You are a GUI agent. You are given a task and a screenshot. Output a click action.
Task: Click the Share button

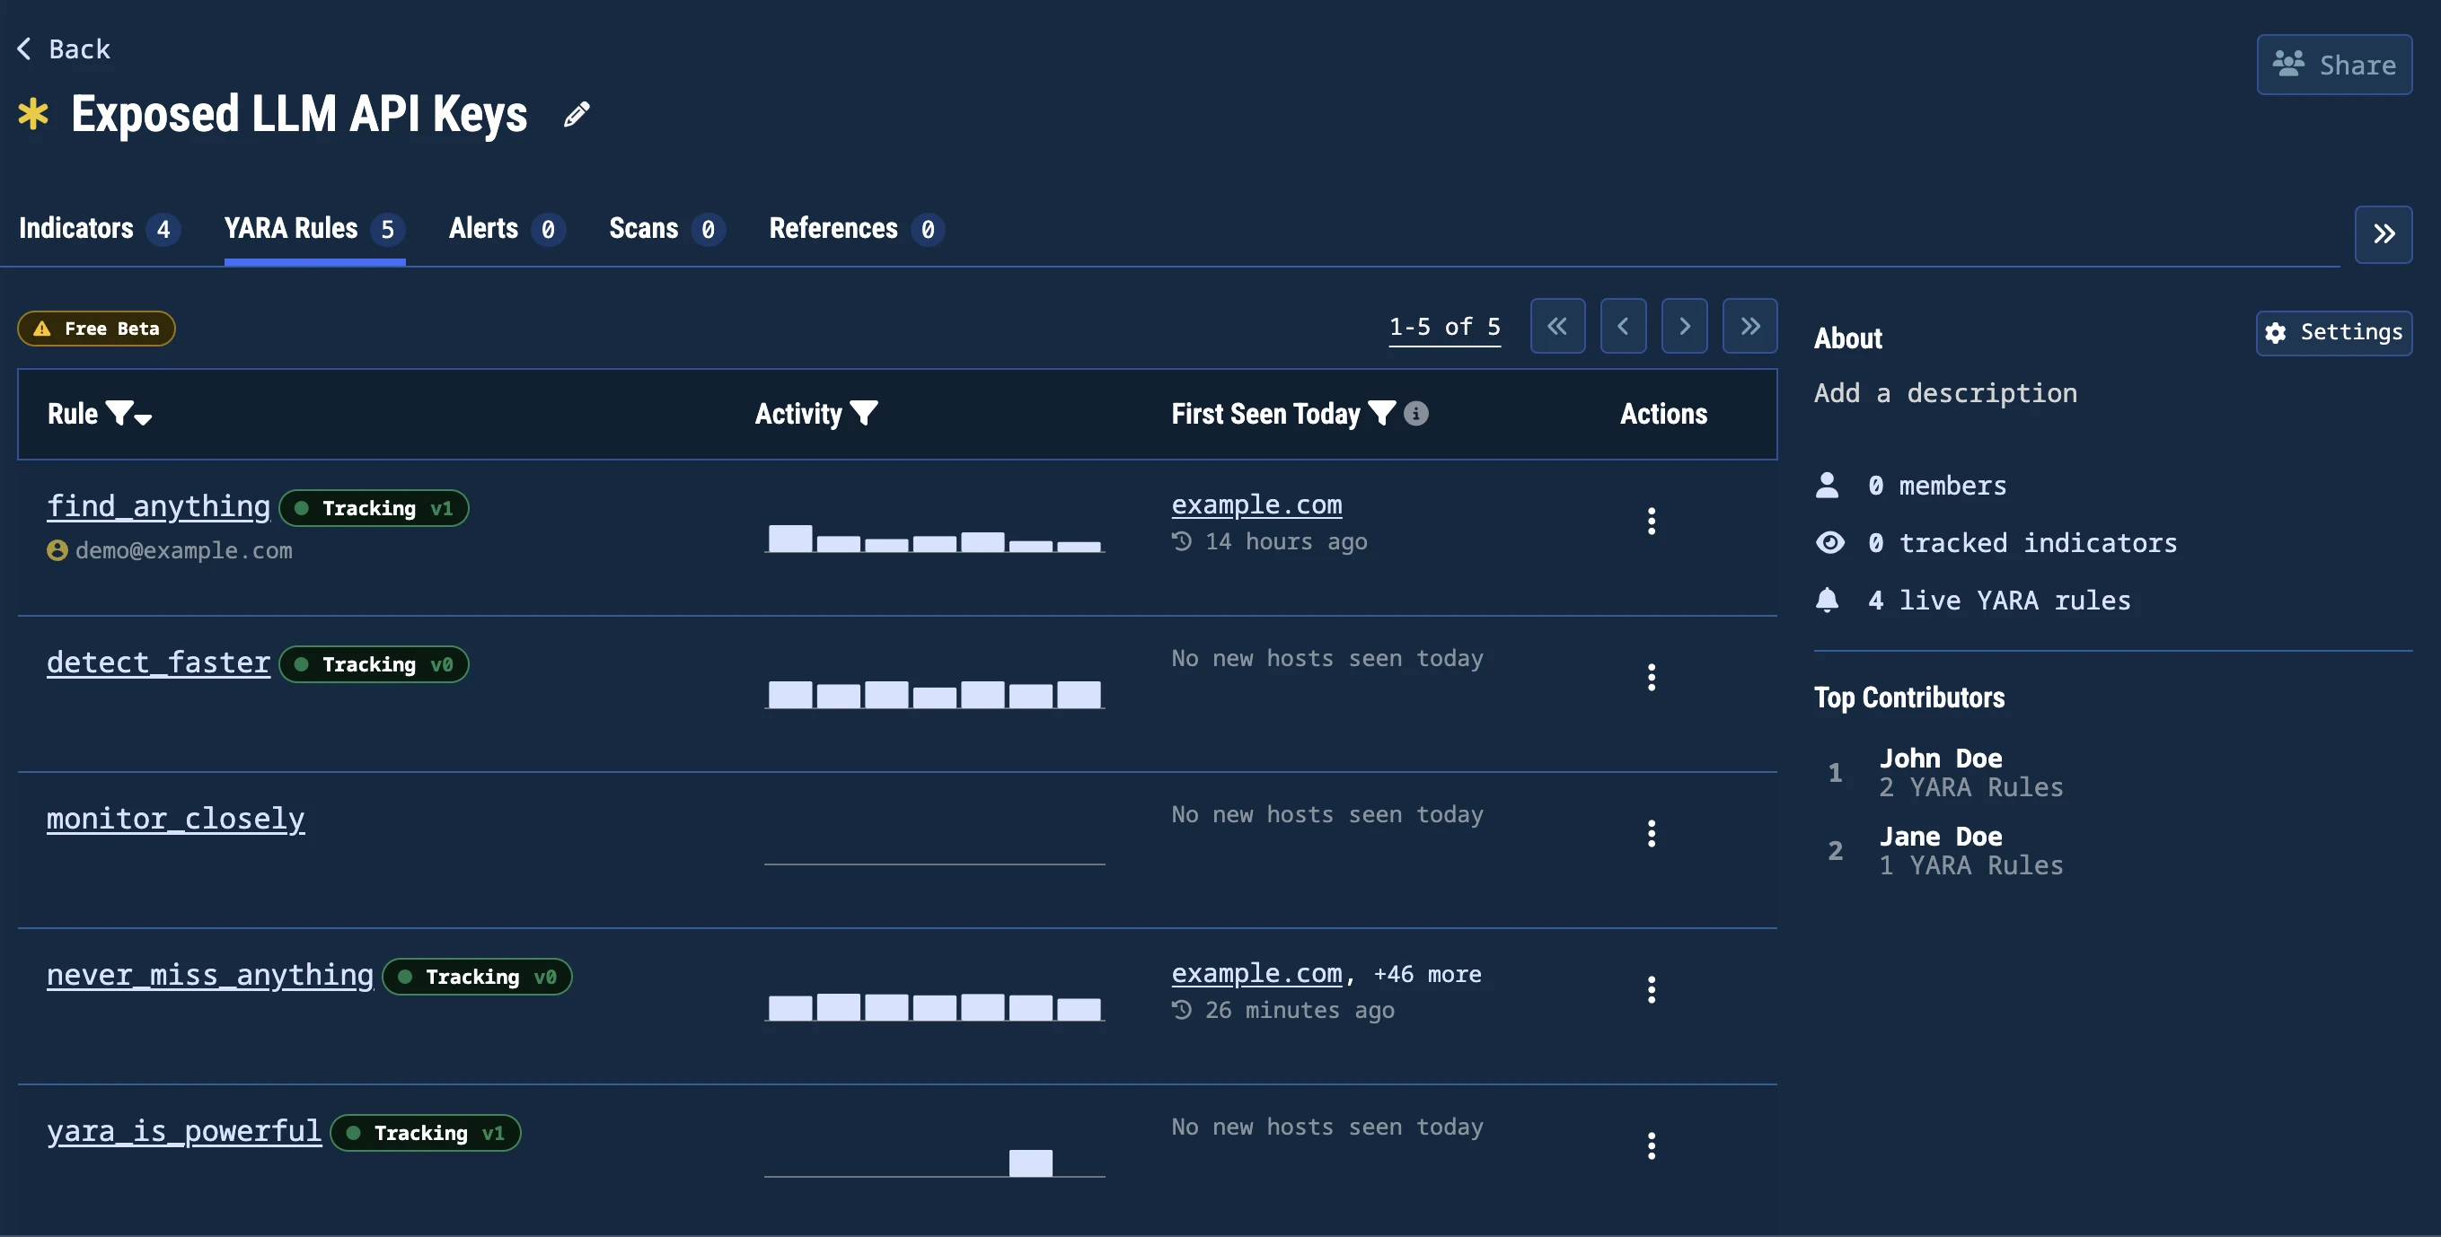point(2334,66)
